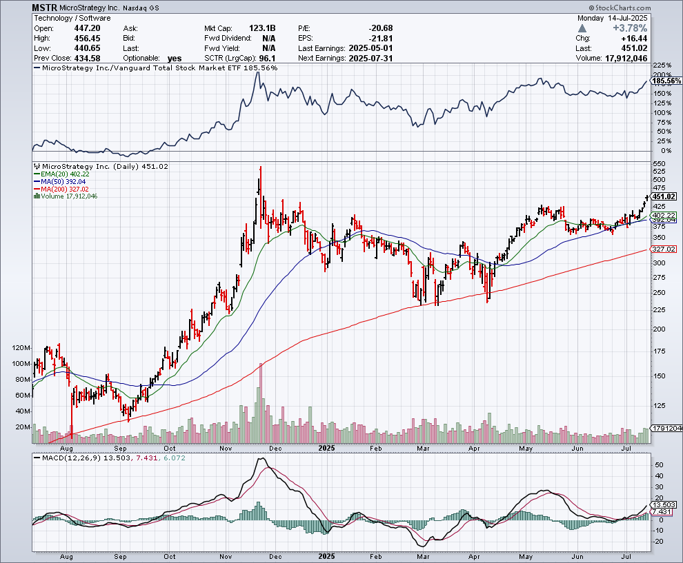The image size is (683, 563).
Task: Click the EMA(20) 402.22 legend entry
Action: pos(62,174)
